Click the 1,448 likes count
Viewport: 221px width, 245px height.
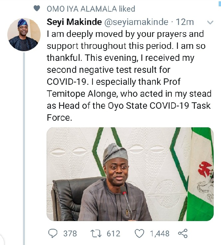click(x=160, y=234)
